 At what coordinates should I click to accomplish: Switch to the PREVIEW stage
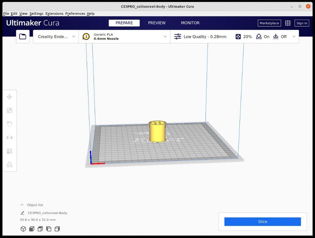point(157,23)
